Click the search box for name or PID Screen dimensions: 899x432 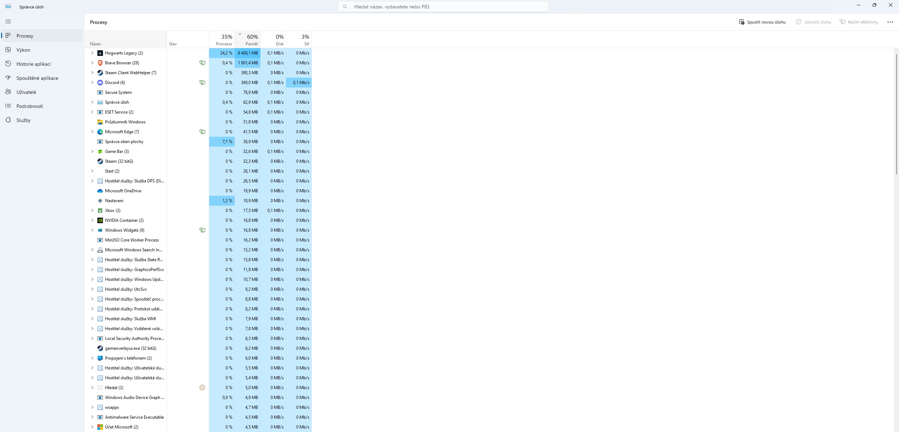[443, 7]
